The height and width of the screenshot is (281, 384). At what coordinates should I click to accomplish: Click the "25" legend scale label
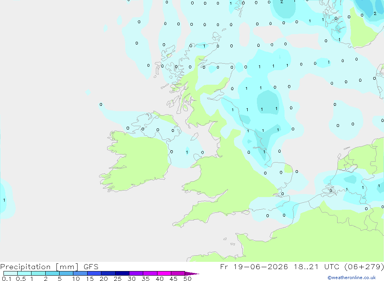pos(118,279)
